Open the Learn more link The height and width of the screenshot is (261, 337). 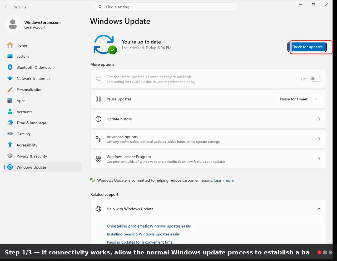[x=224, y=180]
